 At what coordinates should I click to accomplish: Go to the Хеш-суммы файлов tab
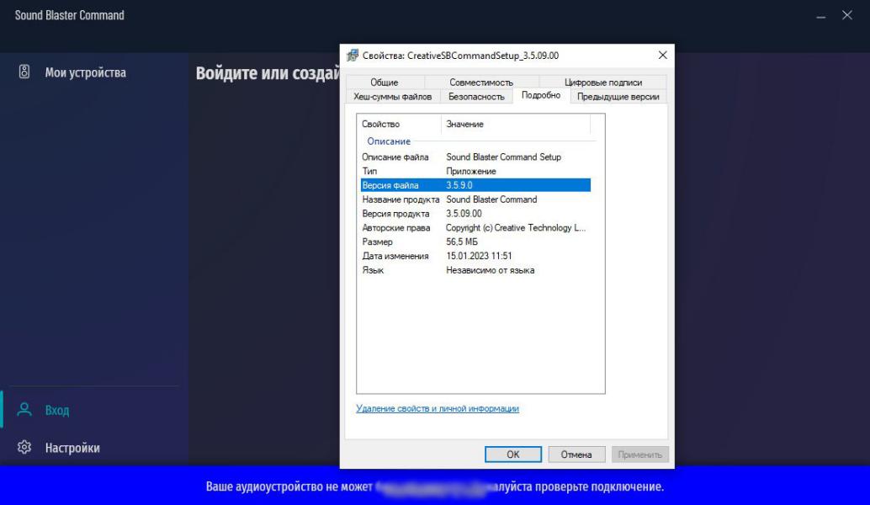pos(393,97)
